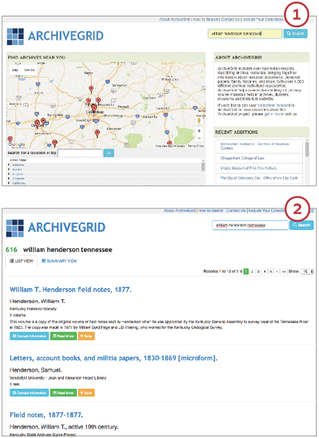Open William T. Henderson field notes, 1877 title
The width and height of the screenshot is (319, 438).
tap(71, 290)
